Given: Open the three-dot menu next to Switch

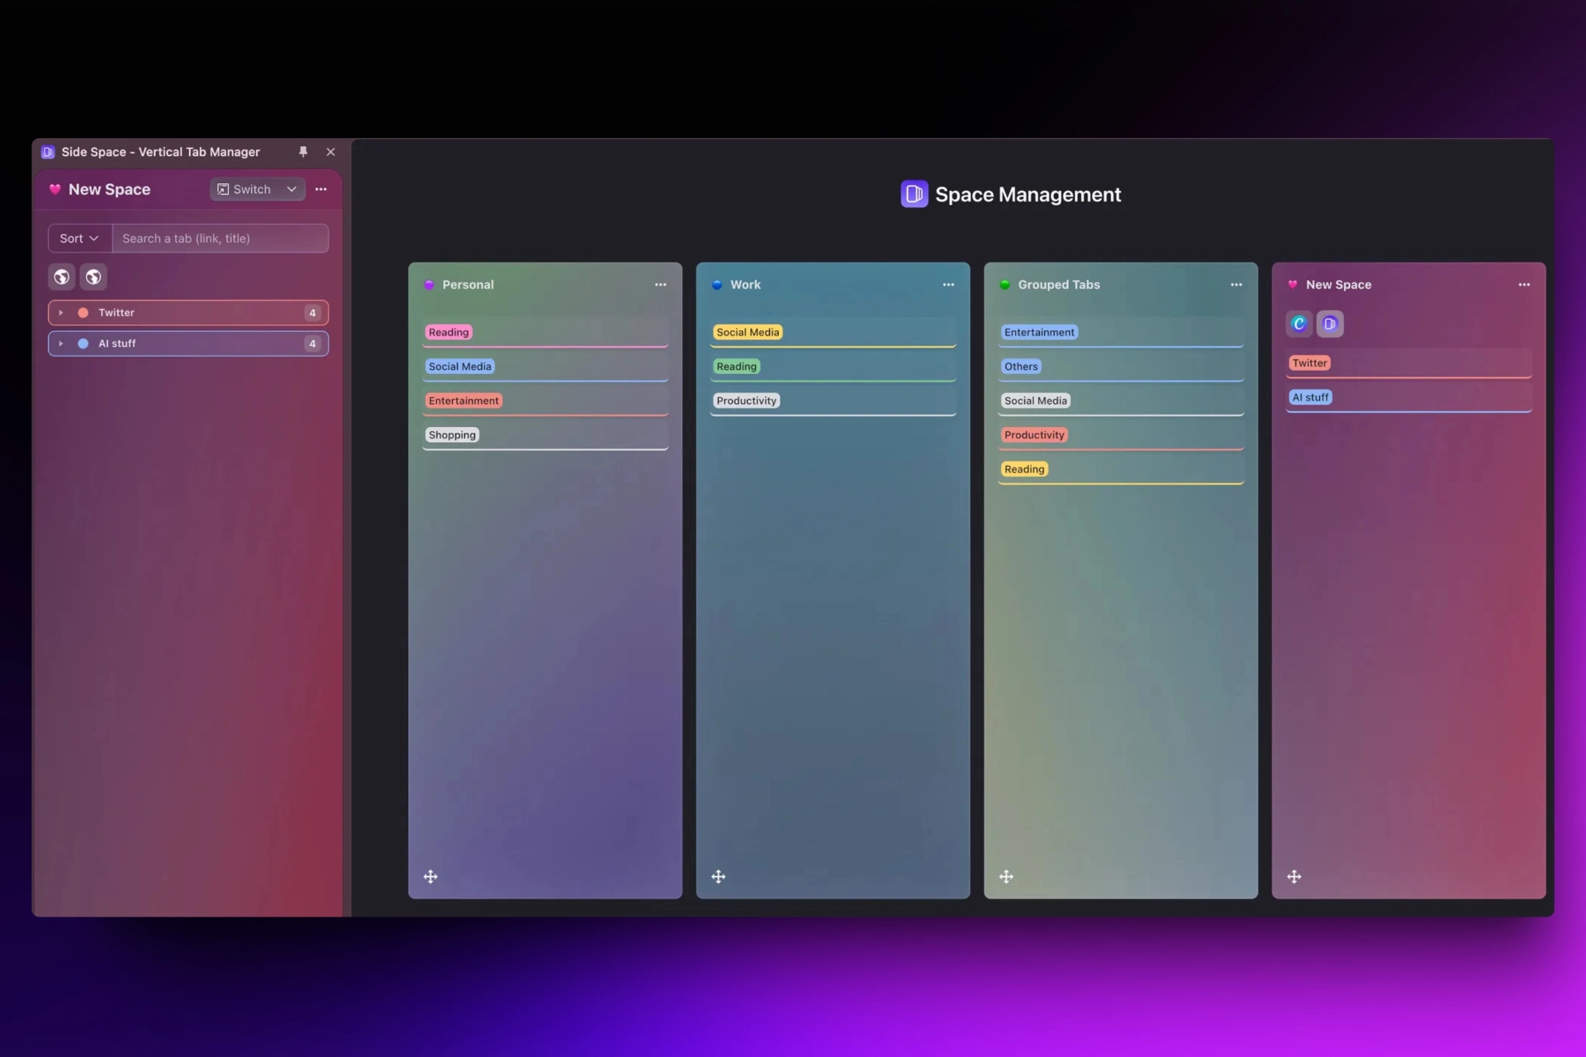Looking at the screenshot, I should (321, 189).
